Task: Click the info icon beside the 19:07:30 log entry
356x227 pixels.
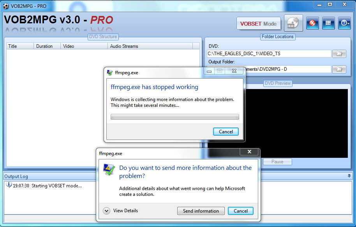Action: (x=9, y=185)
